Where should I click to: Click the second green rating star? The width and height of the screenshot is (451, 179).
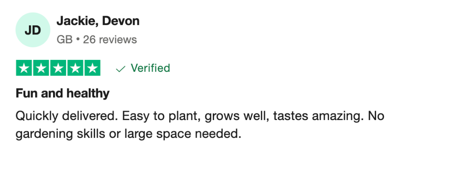coord(41,68)
